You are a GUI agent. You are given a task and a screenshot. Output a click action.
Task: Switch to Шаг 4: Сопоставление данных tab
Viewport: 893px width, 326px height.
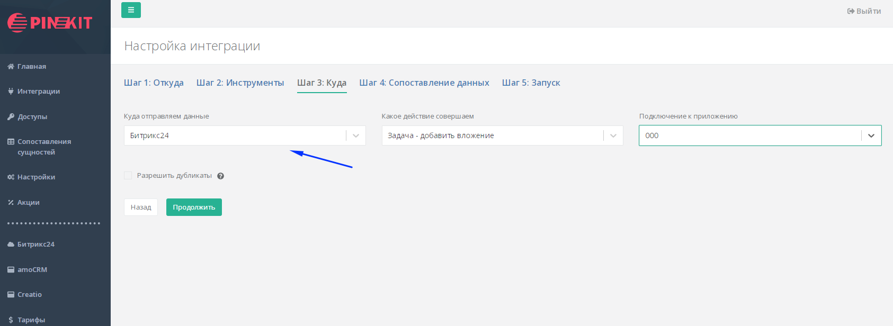pos(424,83)
